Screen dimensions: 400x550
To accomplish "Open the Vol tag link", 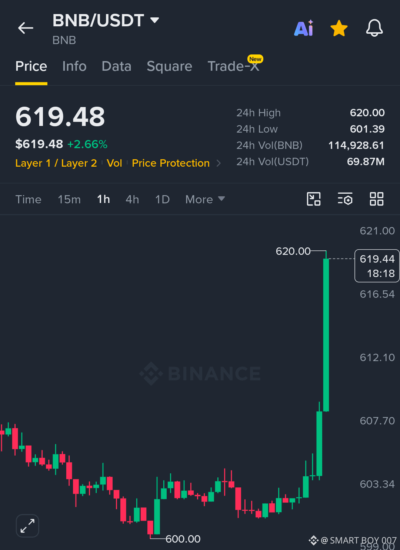I will coord(114,163).
